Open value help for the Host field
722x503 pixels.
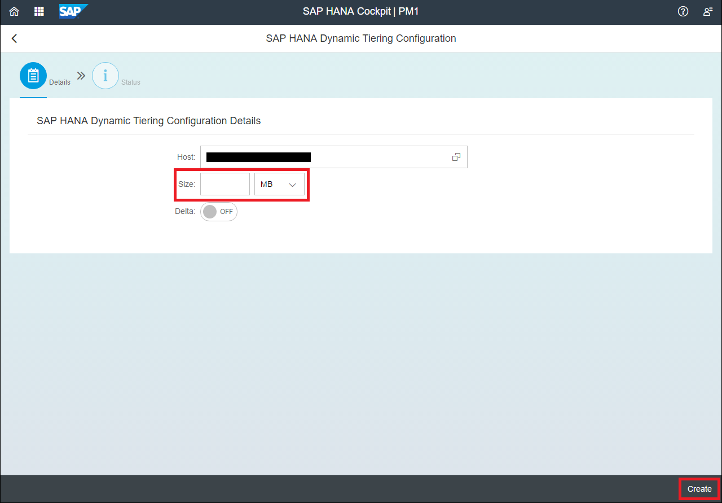point(456,157)
